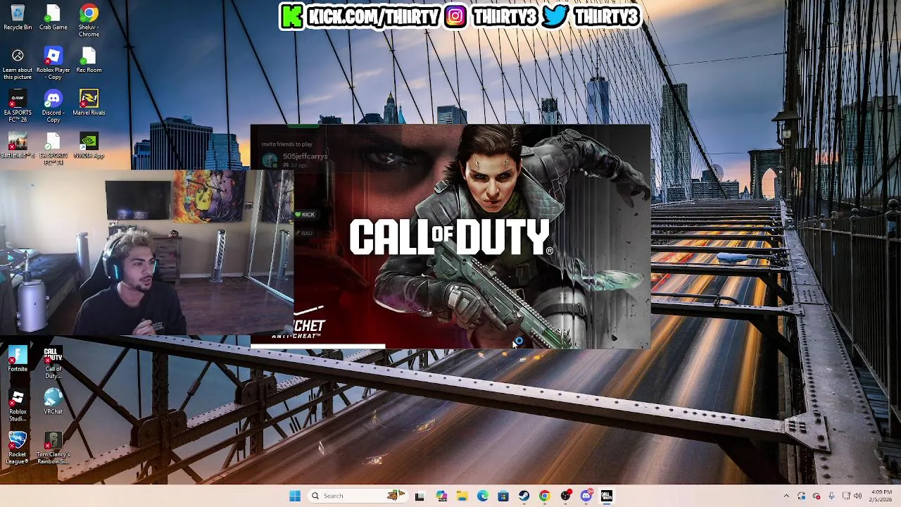This screenshot has height=507, width=901.
Task: Launch the Call of Duty desktop shortcut
Action: pyautogui.click(x=53, y=363)
